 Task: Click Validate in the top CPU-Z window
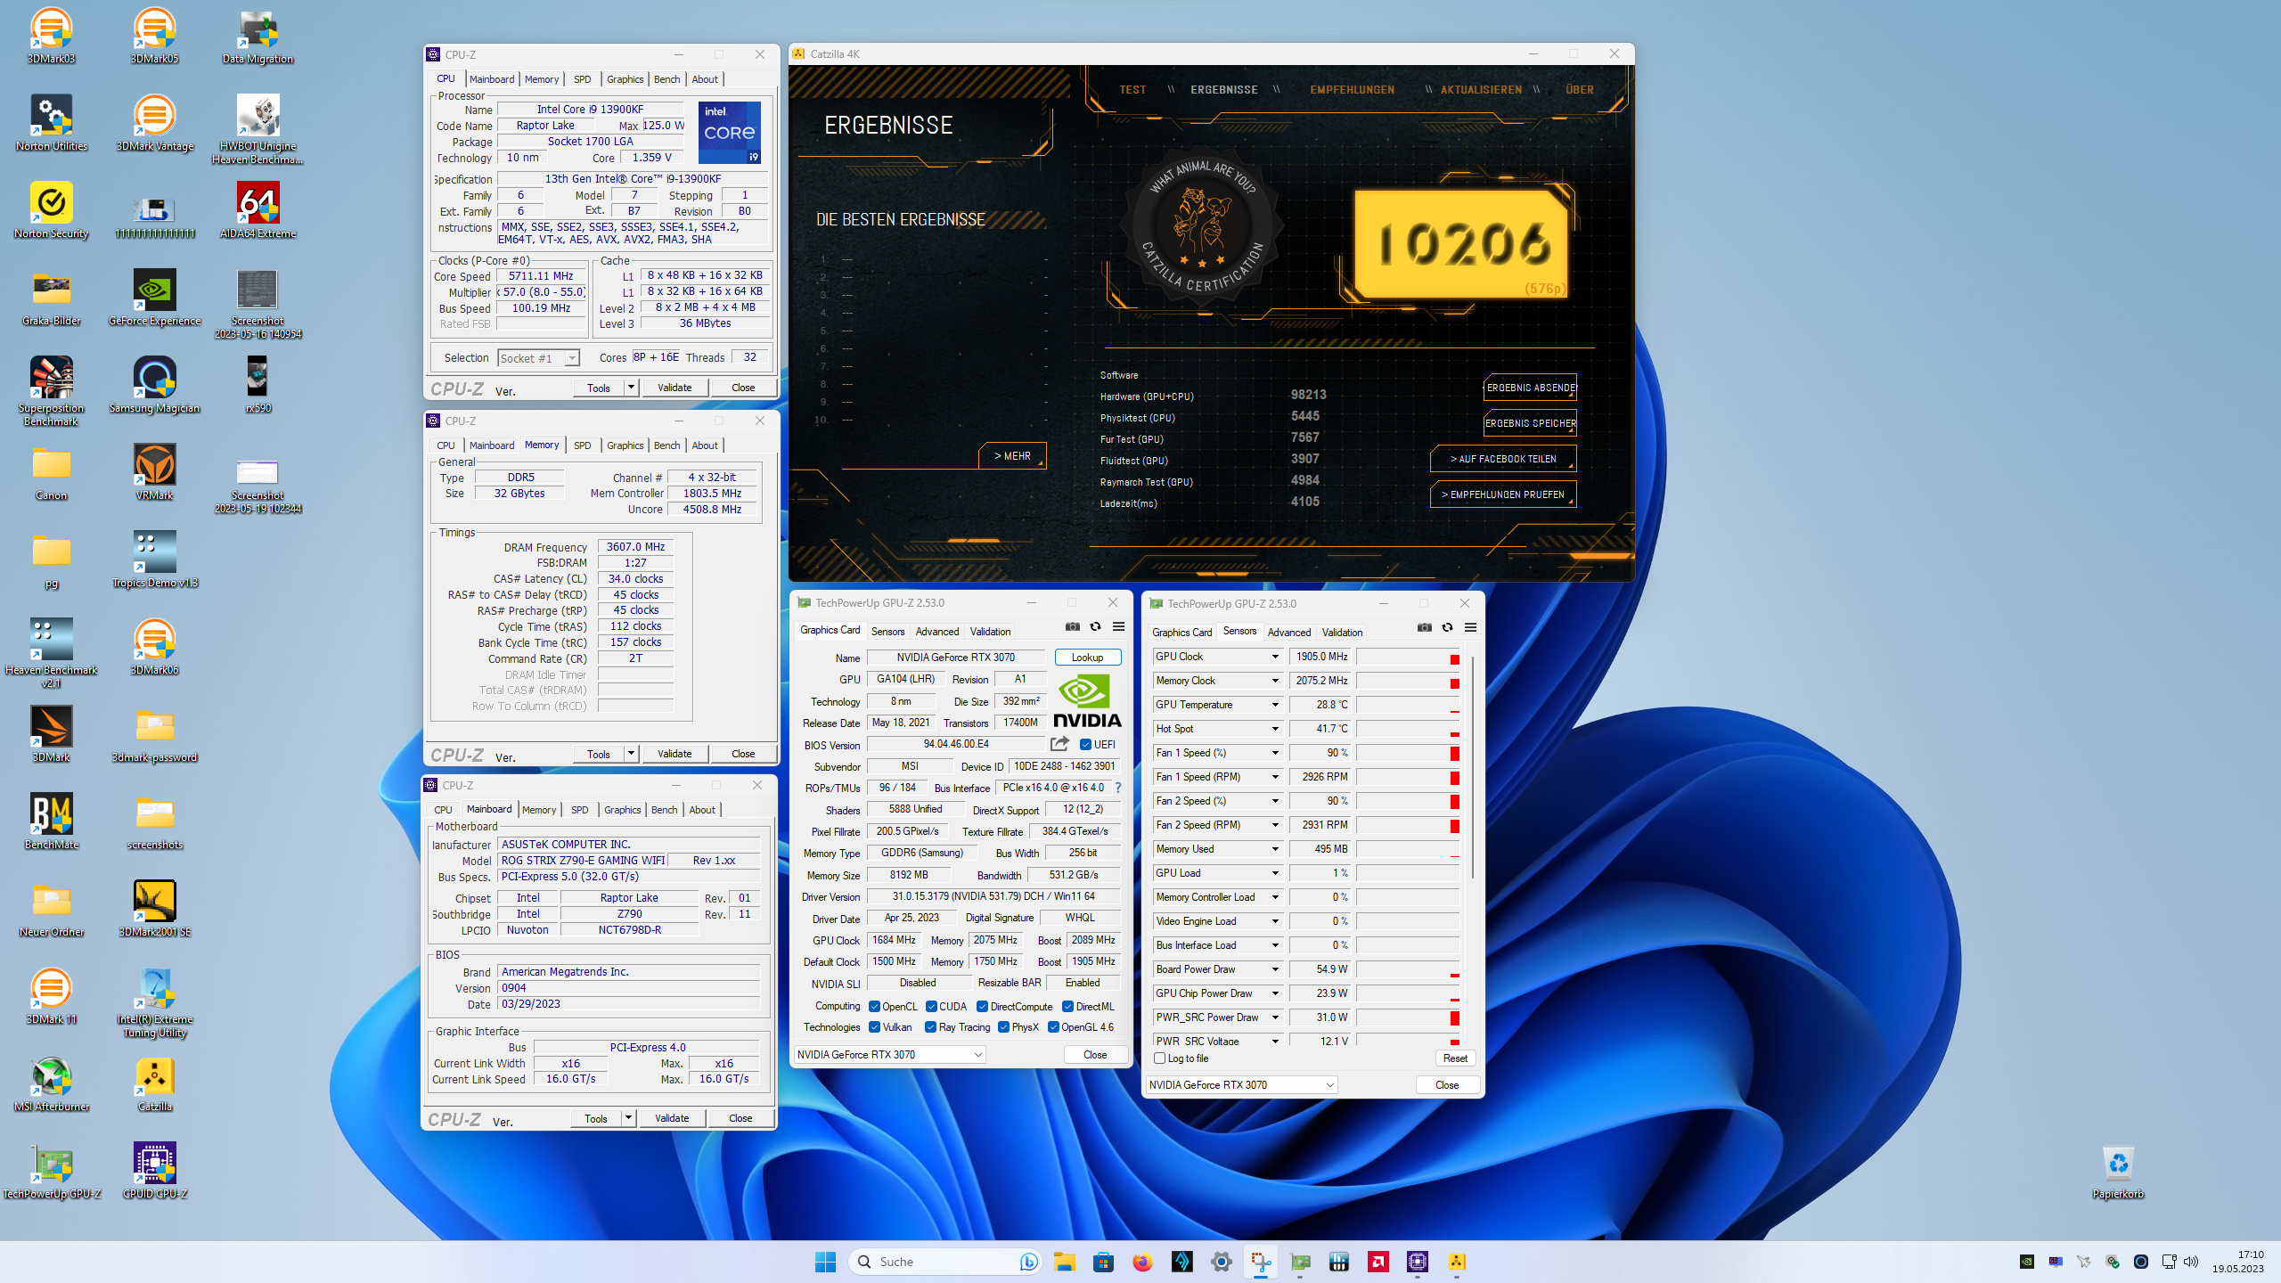674,388
